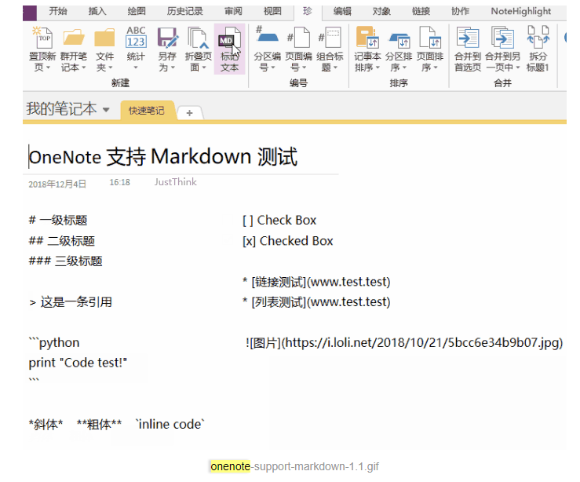Click the *斜体* italic text
Viewport: 580px width, 482px height.
pyautogui.click(x=46, y=424)
